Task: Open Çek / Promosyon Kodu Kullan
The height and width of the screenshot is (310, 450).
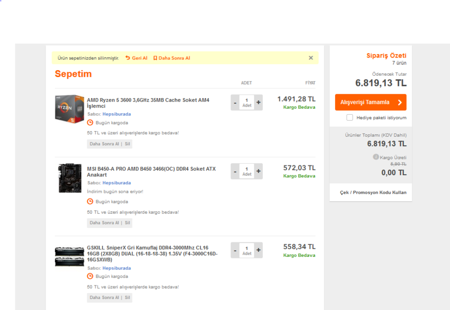Action: [x=373, y=192]
